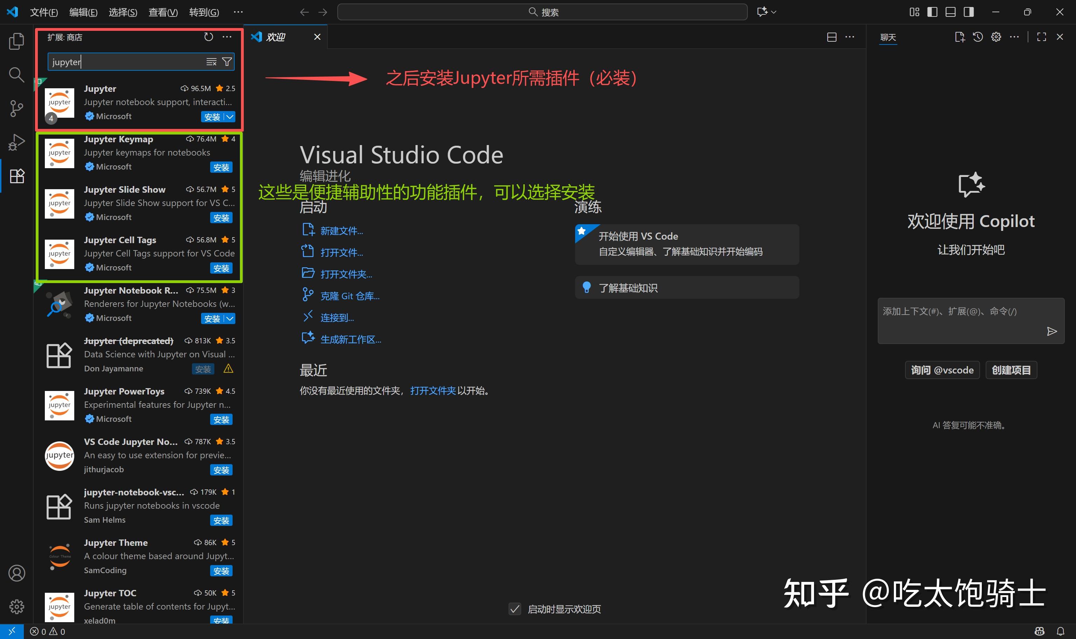Open the Accounts icon in activity bar
The height and width of the screenshot is (639, 1076).
click(16, 573)
